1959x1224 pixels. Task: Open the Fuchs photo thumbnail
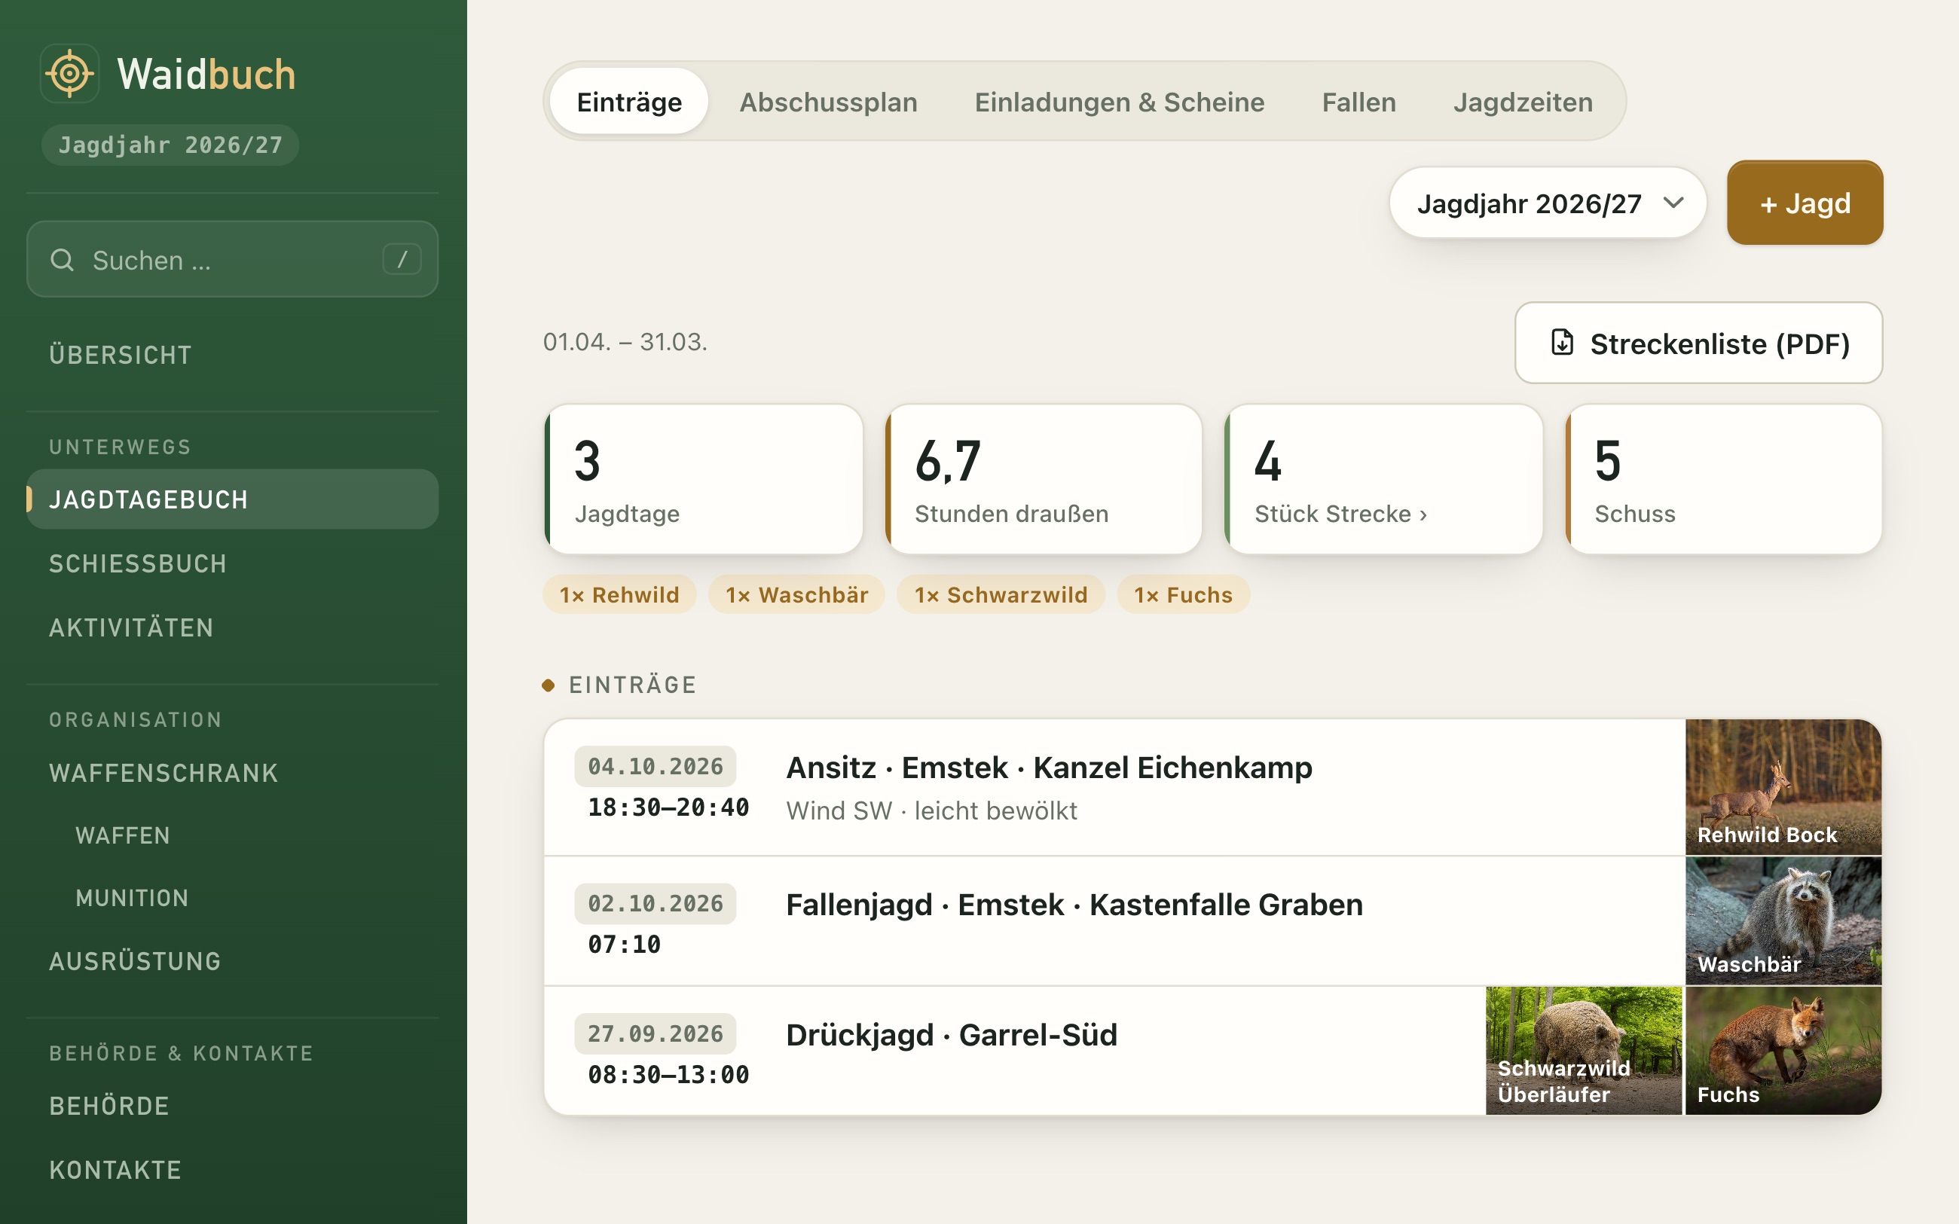(1783, 1051)
